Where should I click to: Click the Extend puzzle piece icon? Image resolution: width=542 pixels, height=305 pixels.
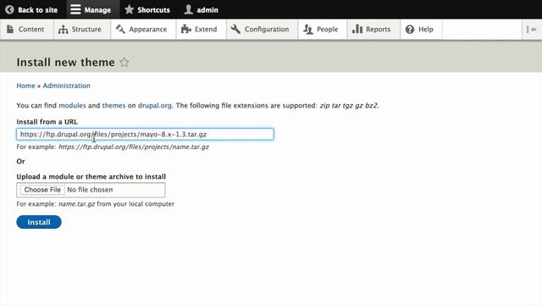186,30
